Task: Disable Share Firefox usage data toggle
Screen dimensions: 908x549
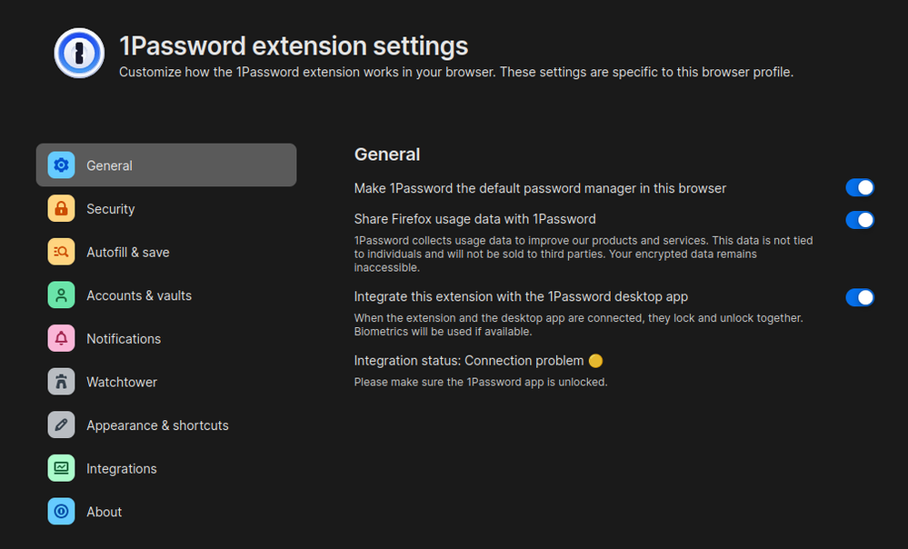Action: (x=859, y=220)
